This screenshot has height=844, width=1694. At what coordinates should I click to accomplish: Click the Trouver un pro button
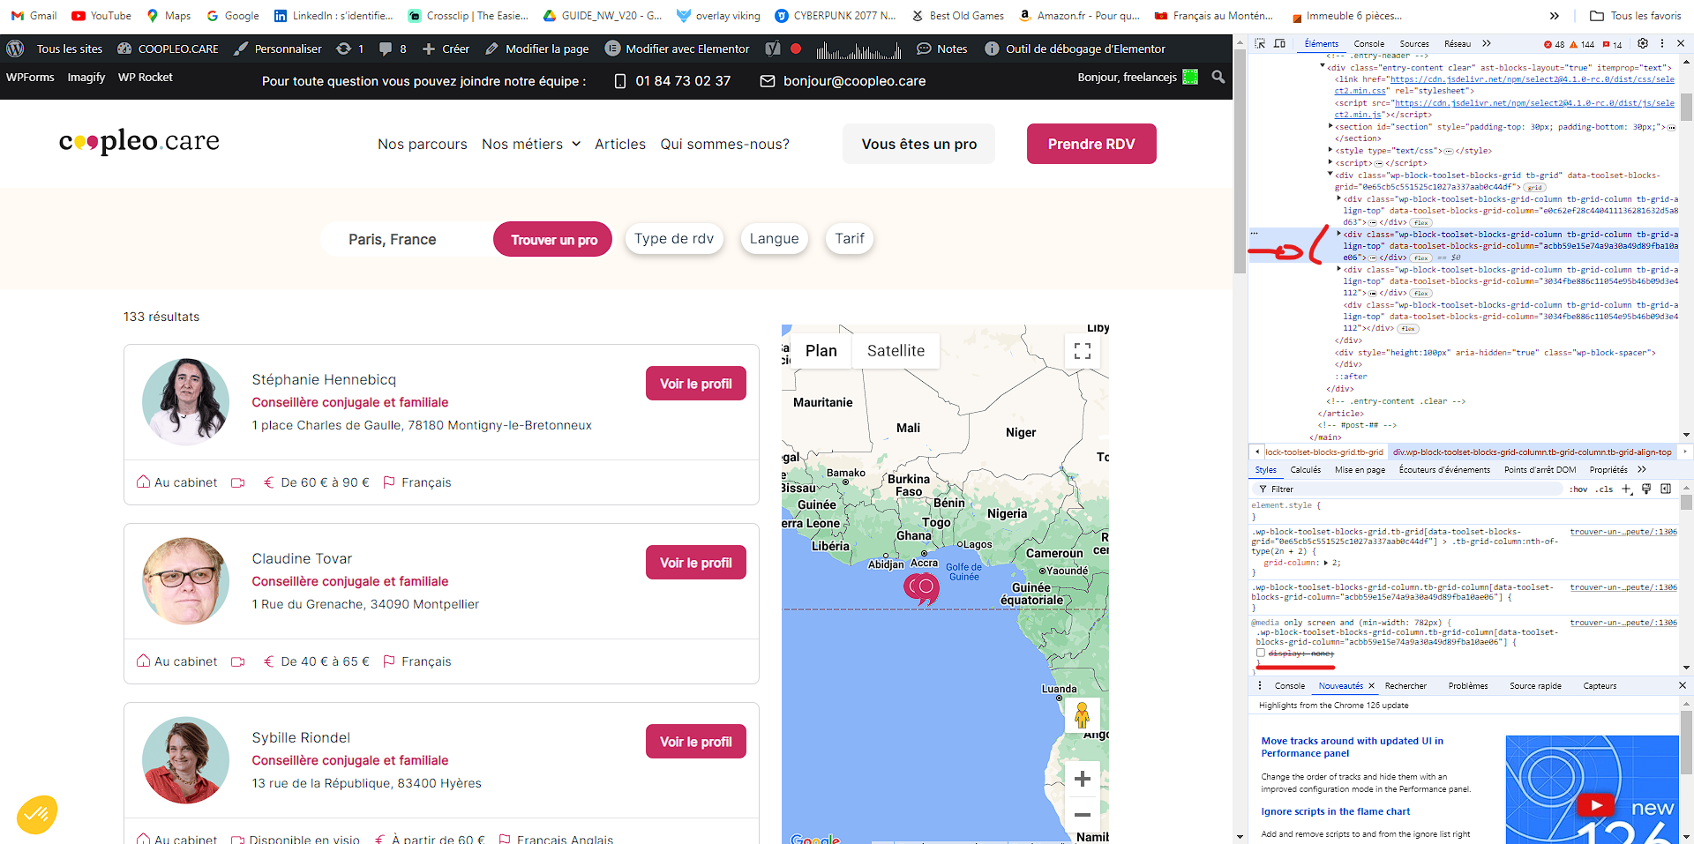pyautogui.click(x=553, y=239)
